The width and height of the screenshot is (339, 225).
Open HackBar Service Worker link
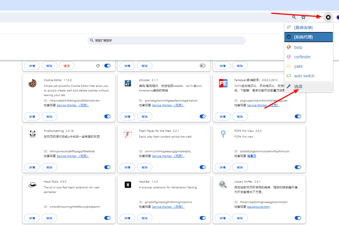pyautogui.click(x=168, y=207)
